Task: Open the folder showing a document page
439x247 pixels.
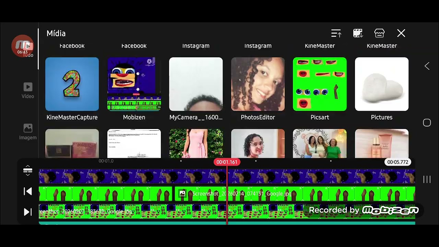Action: pyautogui.click(x=134, y=143)
